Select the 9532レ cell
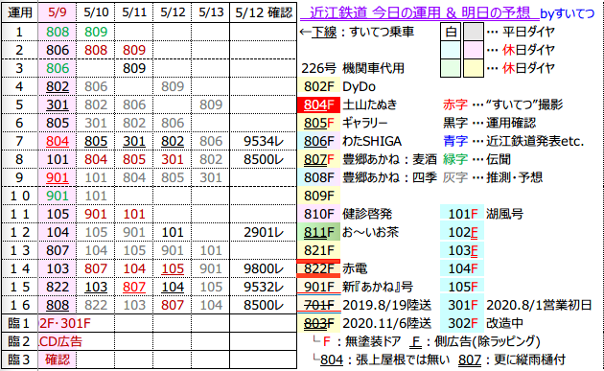Screen dimensions: 604x371 coord(264,287)
